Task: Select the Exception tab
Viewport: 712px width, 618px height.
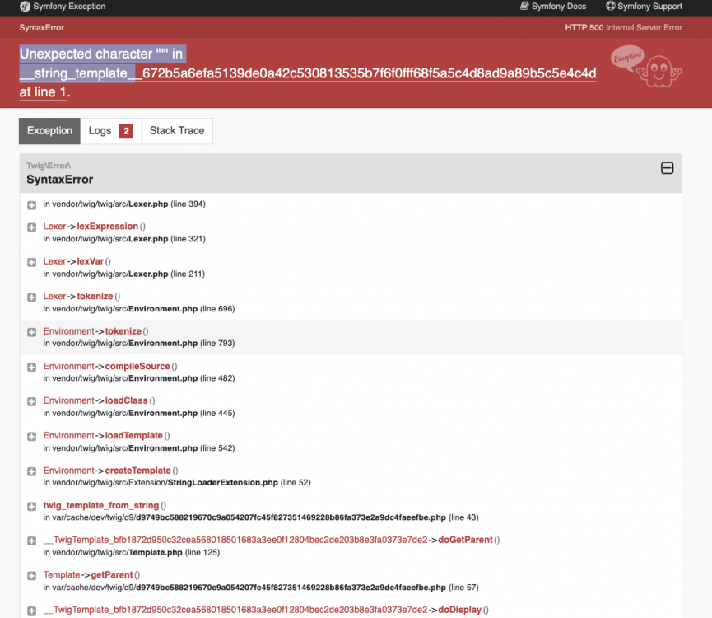Action: tap(49, 130)
